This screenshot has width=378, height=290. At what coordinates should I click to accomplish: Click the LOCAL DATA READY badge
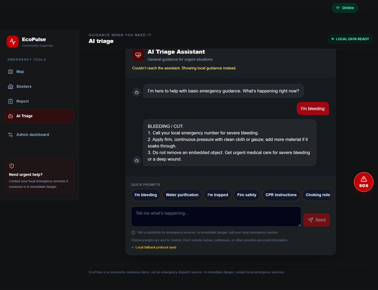coord(350,39)
